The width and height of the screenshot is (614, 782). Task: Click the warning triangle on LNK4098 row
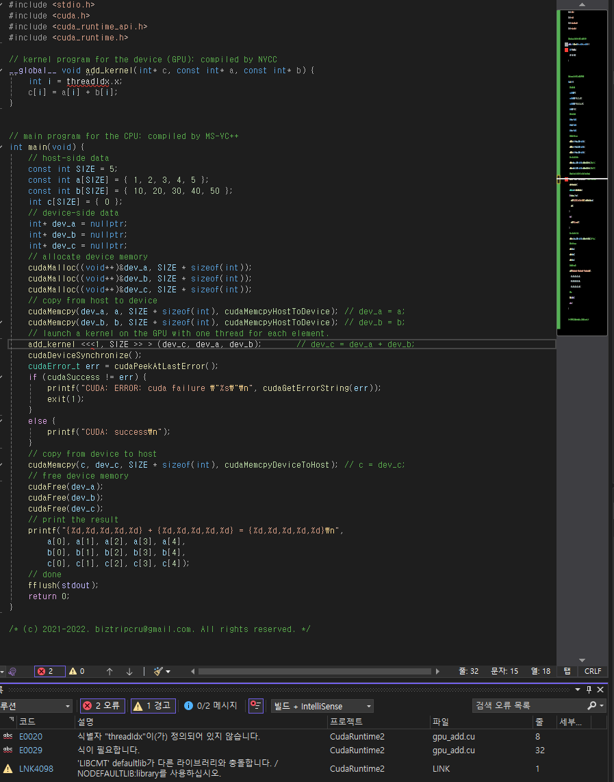pyautogui.click(x=8, y=768)
